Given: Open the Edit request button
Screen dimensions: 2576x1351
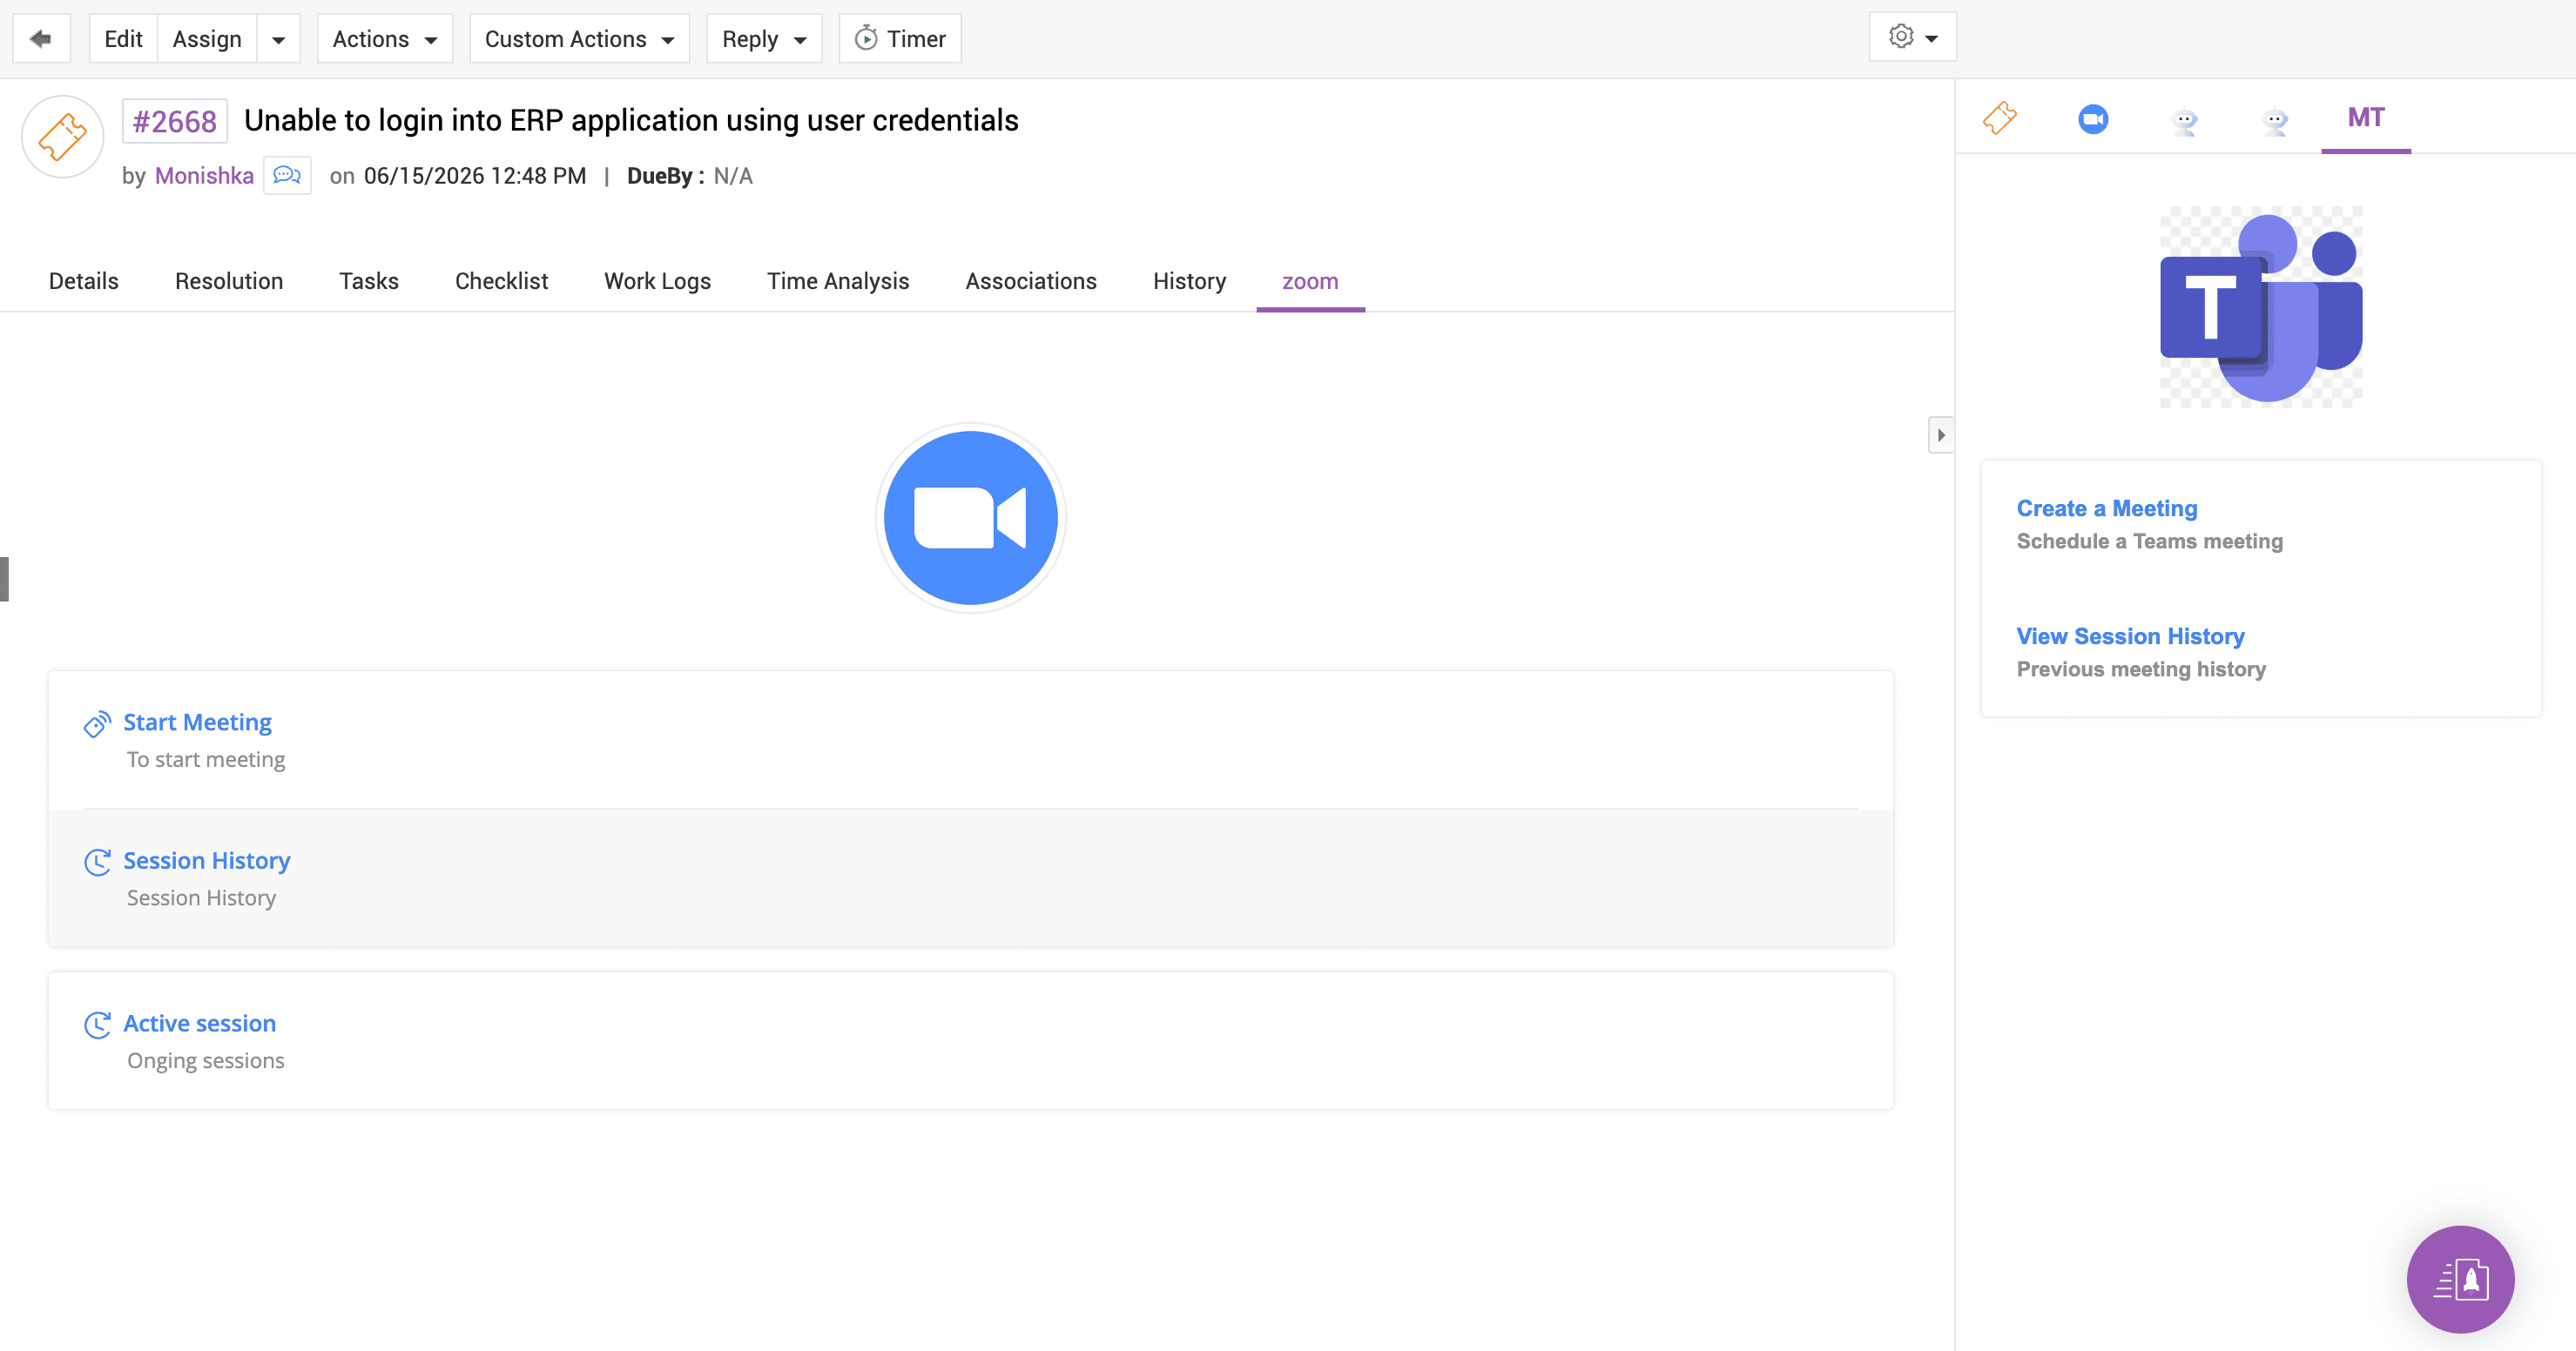Looking at the screenshot, I should [x=123, y=39].
